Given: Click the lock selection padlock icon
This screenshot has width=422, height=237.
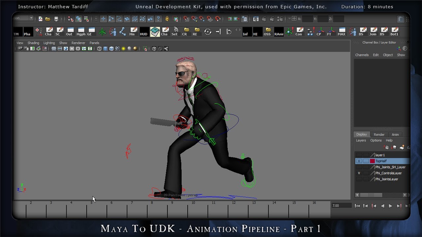Looking at the screenshot, I should (167, 19).
